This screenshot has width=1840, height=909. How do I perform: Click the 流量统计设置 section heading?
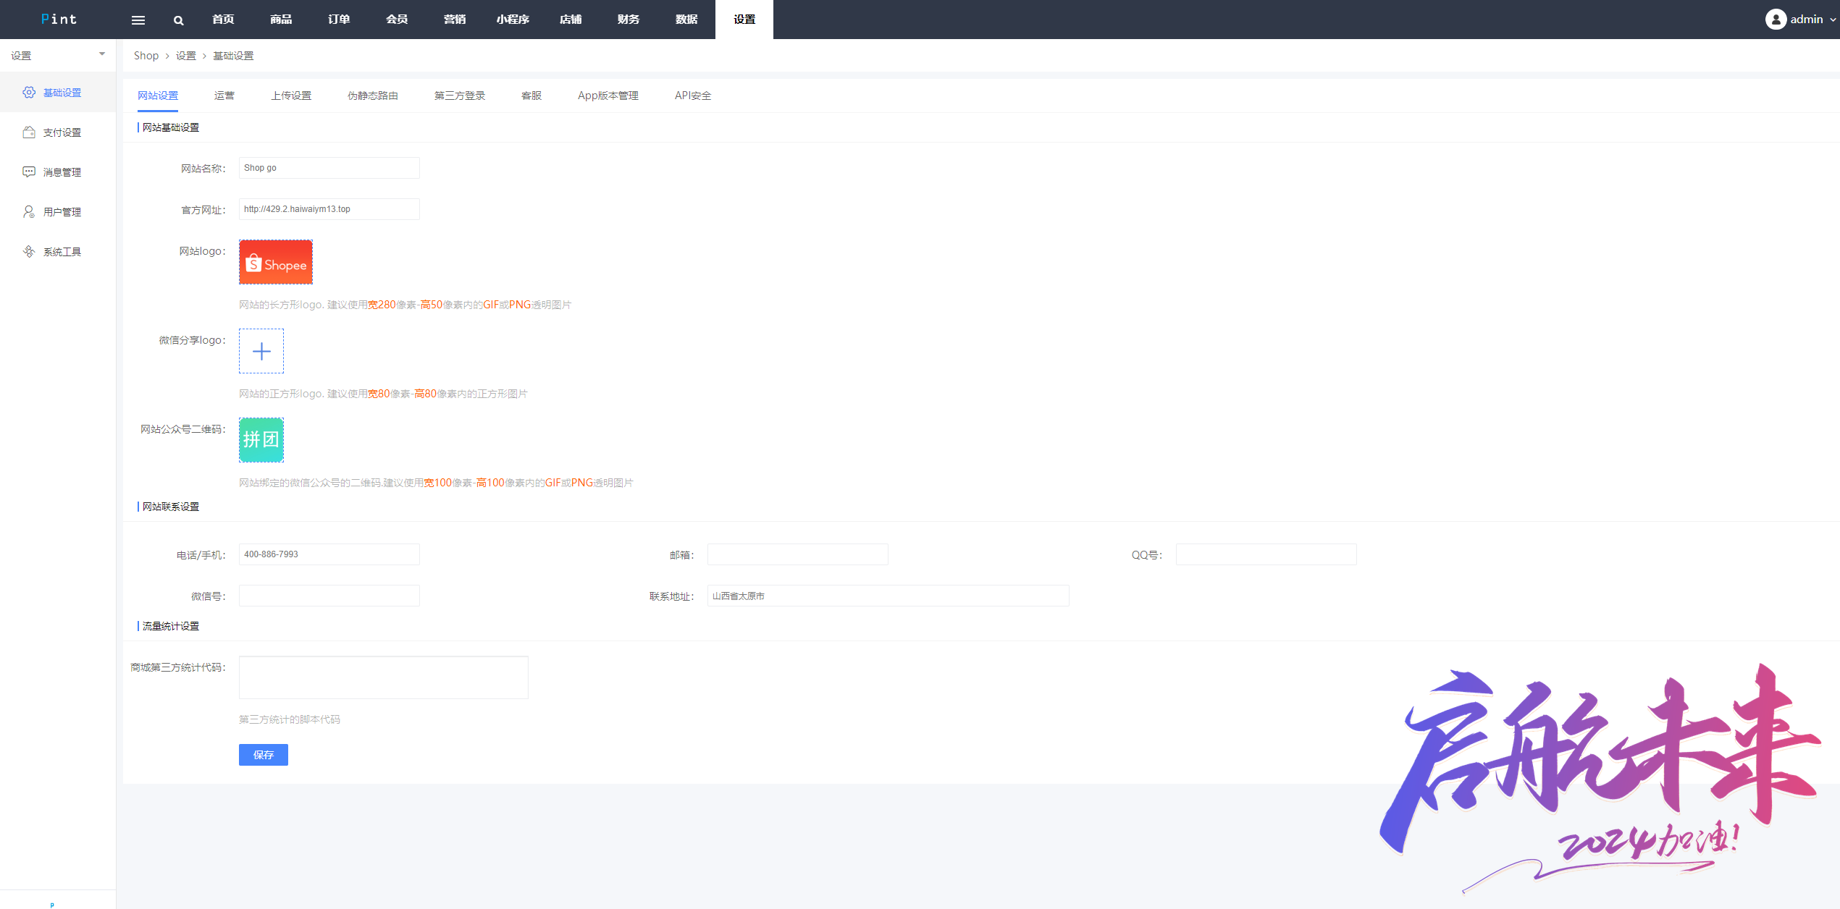(171, 626)
